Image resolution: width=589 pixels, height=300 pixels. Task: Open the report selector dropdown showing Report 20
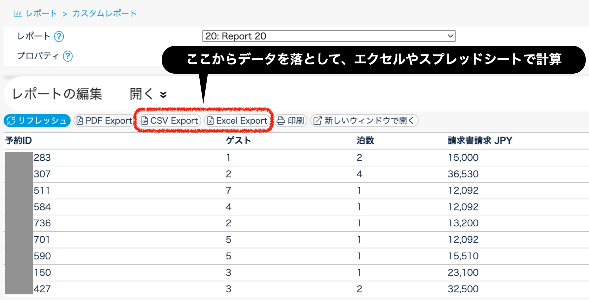tap(329, 36)
